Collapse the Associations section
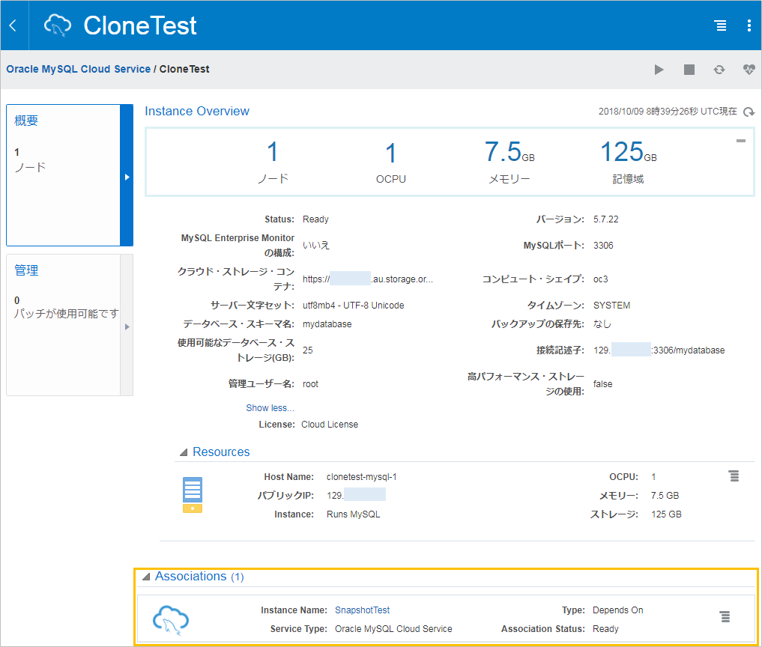 pos(146,577)
